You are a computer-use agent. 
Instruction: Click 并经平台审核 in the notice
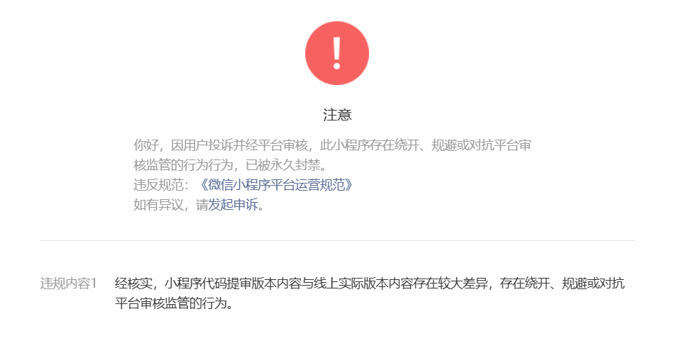(x=270, y=145)
